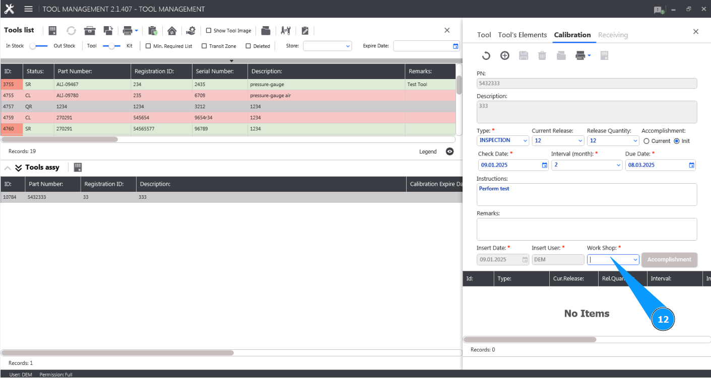Screen dimensions: 711x378
Task: Open the notification feedback icon in title bar
Action: (659, 10)
